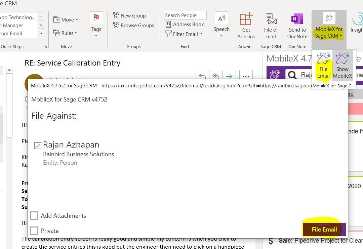
Task: Expand Quick Steps gallery more arrow
Action: point(41,34)
